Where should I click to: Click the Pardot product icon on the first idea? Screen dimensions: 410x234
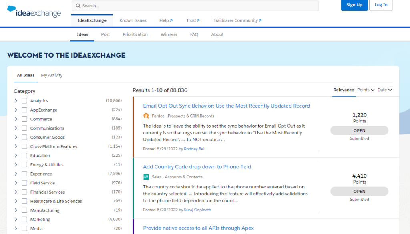point(146,116)
